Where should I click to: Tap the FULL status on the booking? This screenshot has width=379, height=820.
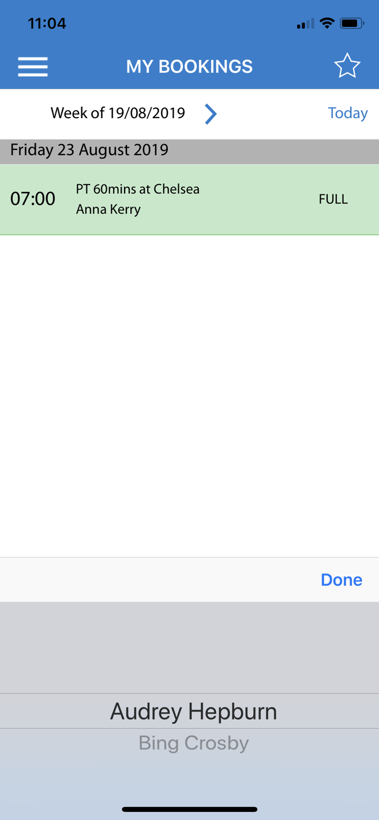pyautogui.click(x=333, y=200)
